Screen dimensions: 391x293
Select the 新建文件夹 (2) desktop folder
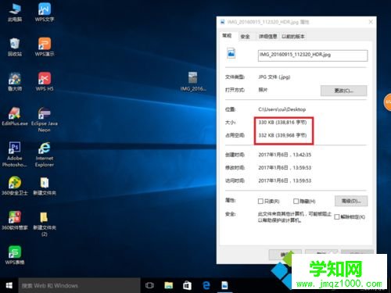coord(45,223)
